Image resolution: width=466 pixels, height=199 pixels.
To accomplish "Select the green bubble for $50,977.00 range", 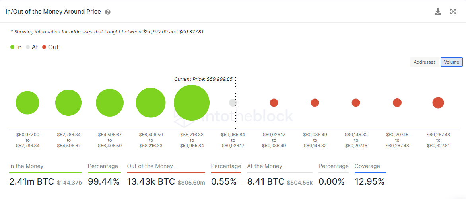I will point(27,103).
